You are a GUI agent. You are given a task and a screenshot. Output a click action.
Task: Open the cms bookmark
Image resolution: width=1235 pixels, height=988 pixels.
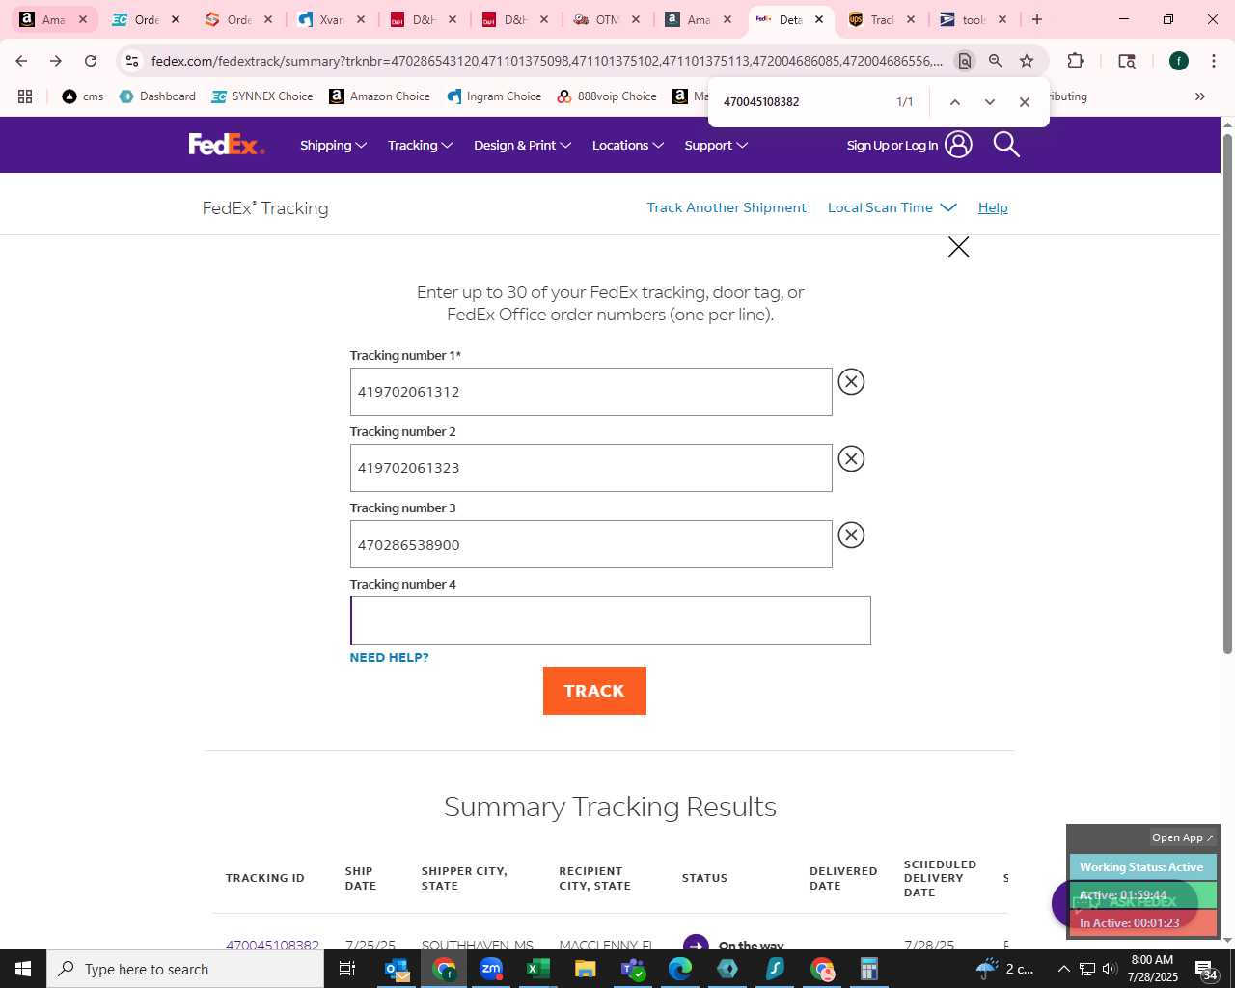(83, 96)
